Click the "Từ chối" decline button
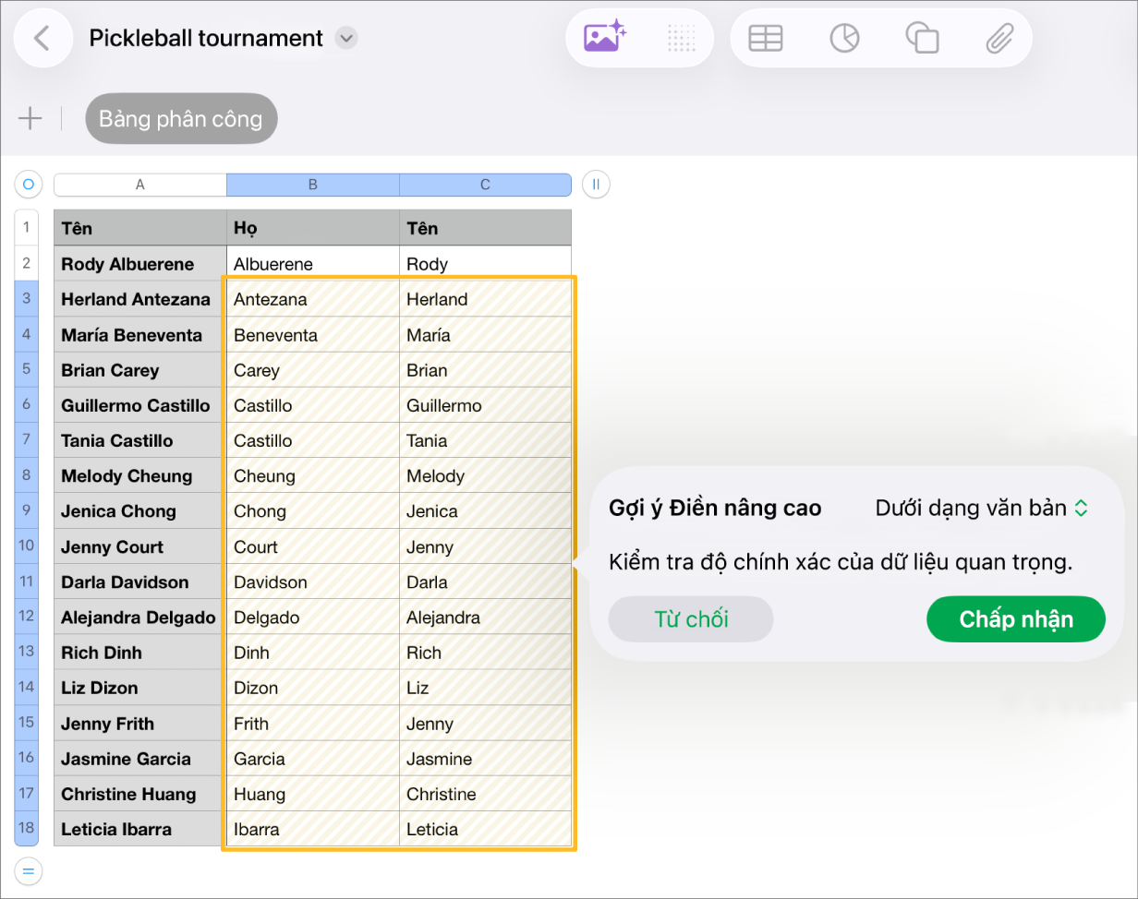Viewport: 1138px width, 899px height. (691, 618)
